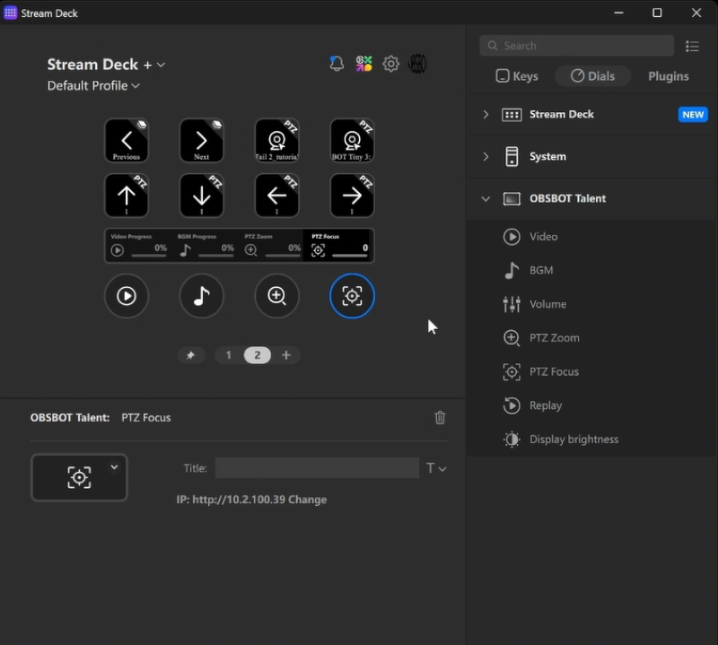Click the PTZ Zoom touch strip segment
Viewport: 718px width, 645px height.
[272, 246]
